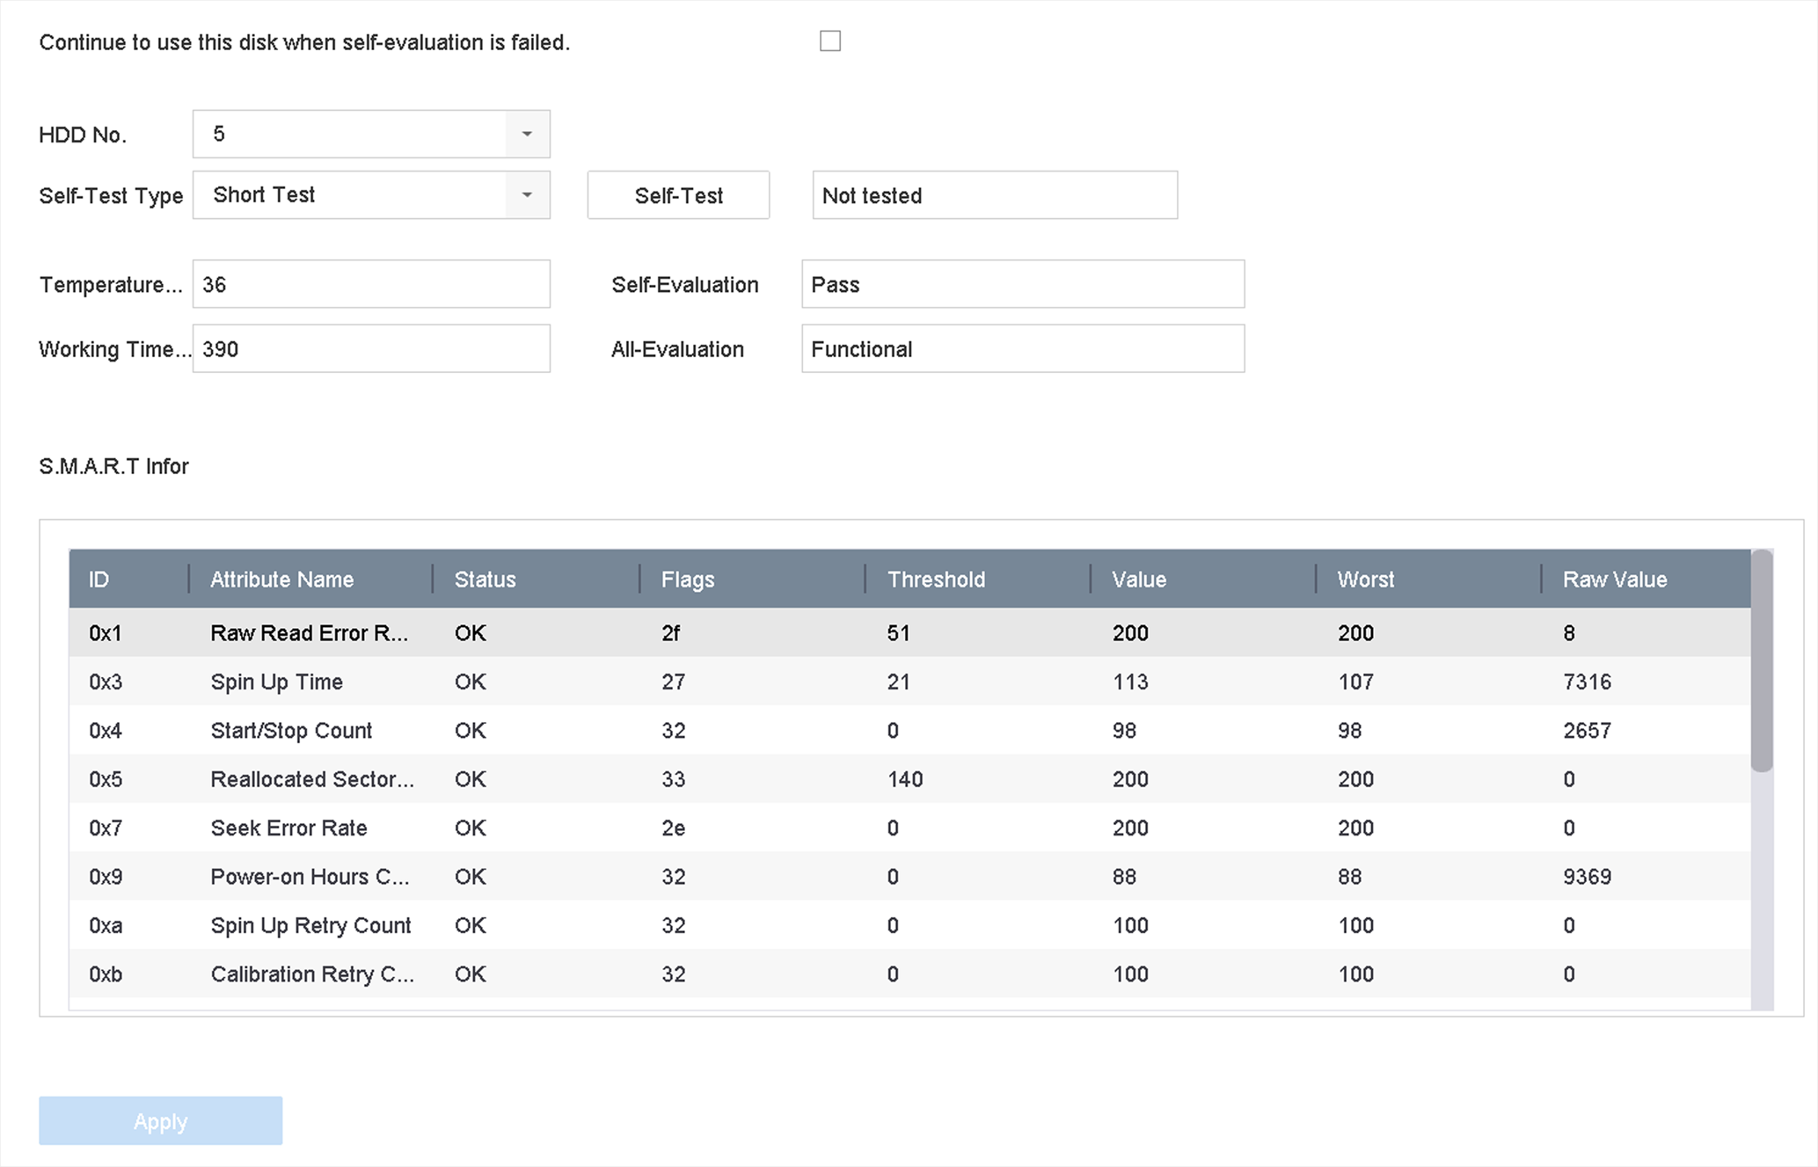Sort by the Attribute Name column header
Screen dimensions: 1818x1167
point(281,580)
